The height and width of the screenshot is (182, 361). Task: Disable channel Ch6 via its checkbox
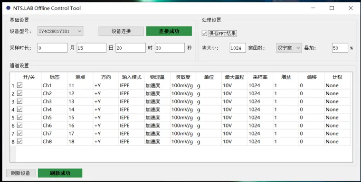click(x=20, y=126)
